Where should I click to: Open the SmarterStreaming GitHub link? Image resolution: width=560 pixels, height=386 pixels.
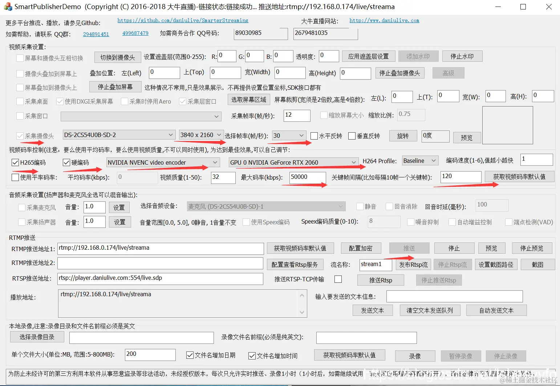coord(183,21)
